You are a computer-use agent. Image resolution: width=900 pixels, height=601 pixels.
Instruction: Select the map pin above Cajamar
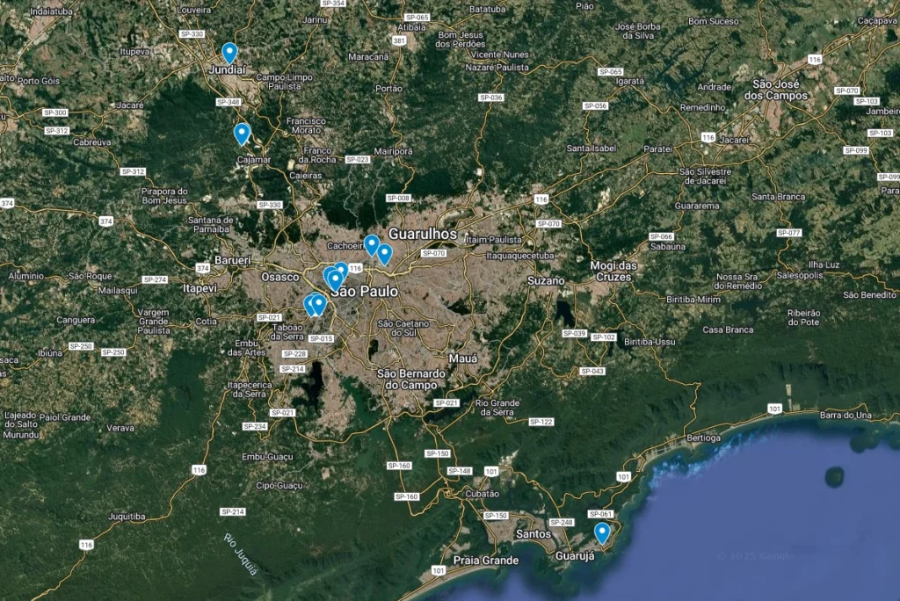(242, 134)
